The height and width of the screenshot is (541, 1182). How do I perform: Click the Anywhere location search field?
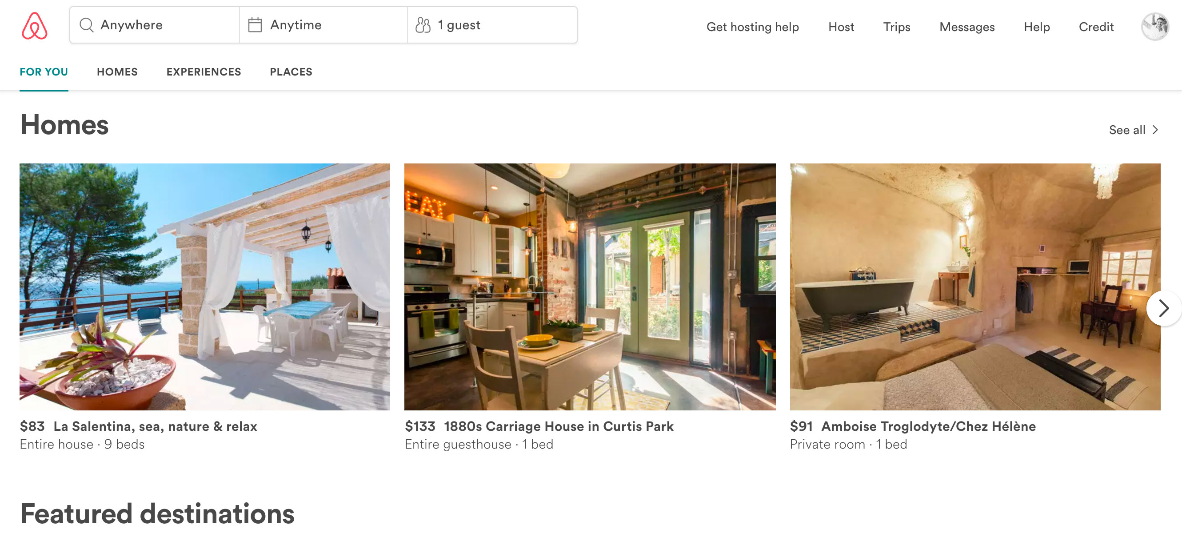pyautogui.click(x=155, y=25)
